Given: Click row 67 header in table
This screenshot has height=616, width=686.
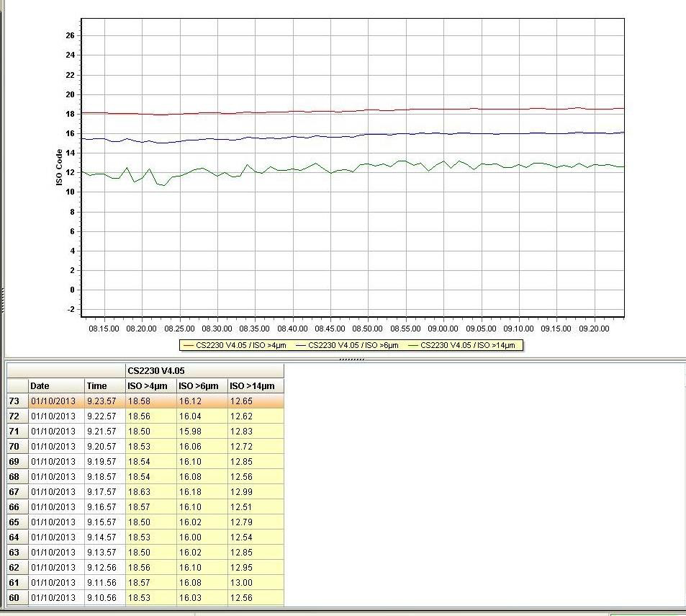Looking at the screenshot, I should click(17, 492).
